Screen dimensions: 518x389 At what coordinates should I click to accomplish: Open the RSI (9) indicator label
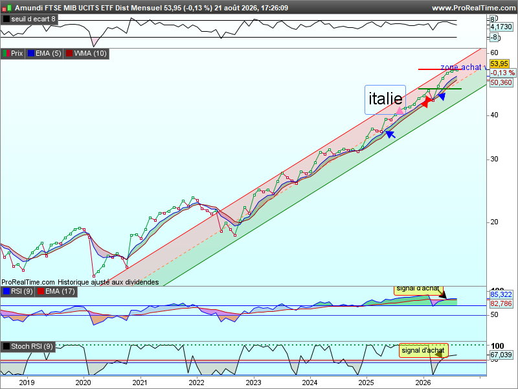point(22,291)
